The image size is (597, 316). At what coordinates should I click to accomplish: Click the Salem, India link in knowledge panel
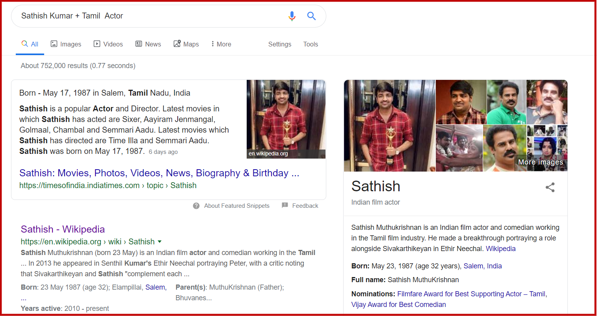482,266
